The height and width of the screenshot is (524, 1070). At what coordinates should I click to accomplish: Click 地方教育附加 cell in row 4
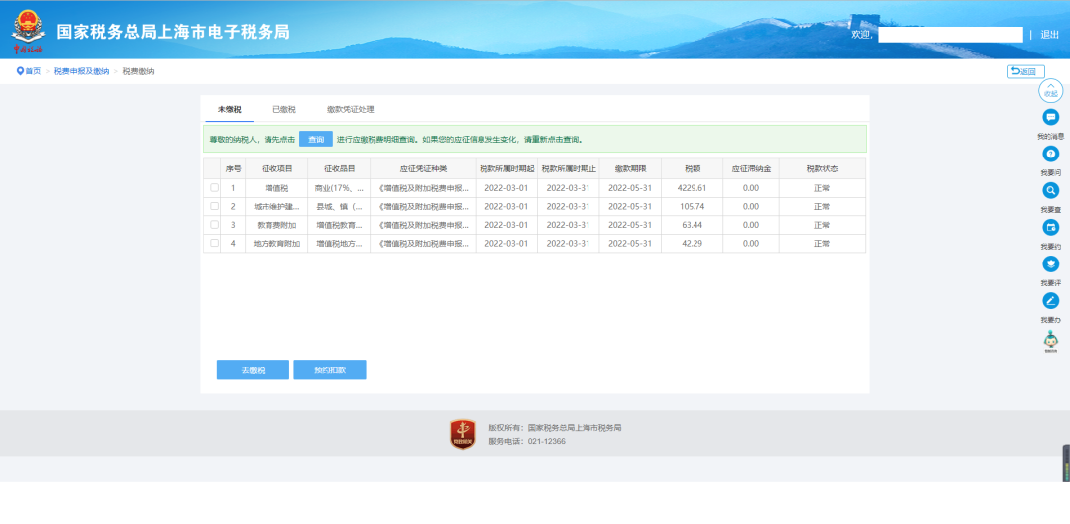coord(276,243)
